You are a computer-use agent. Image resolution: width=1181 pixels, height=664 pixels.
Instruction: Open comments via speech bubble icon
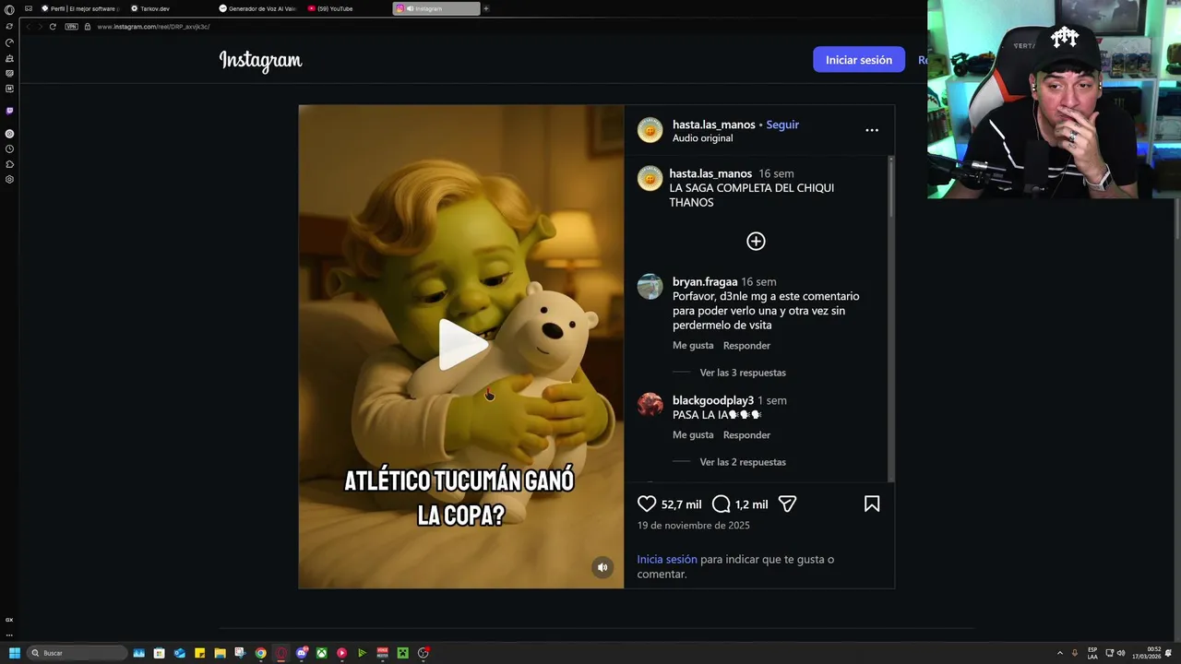[722, 504]
